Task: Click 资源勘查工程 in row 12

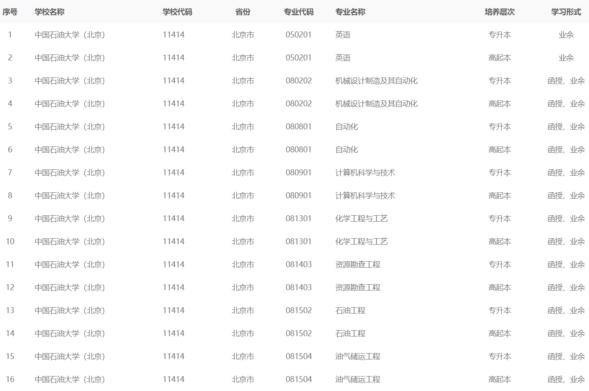Action: [358, 288]
